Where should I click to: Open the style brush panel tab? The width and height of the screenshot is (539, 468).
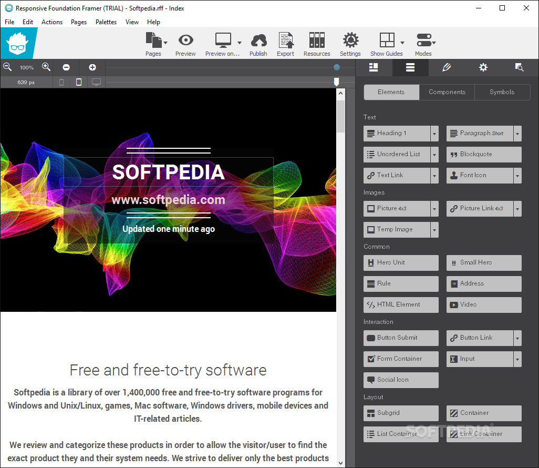point(447,67)
